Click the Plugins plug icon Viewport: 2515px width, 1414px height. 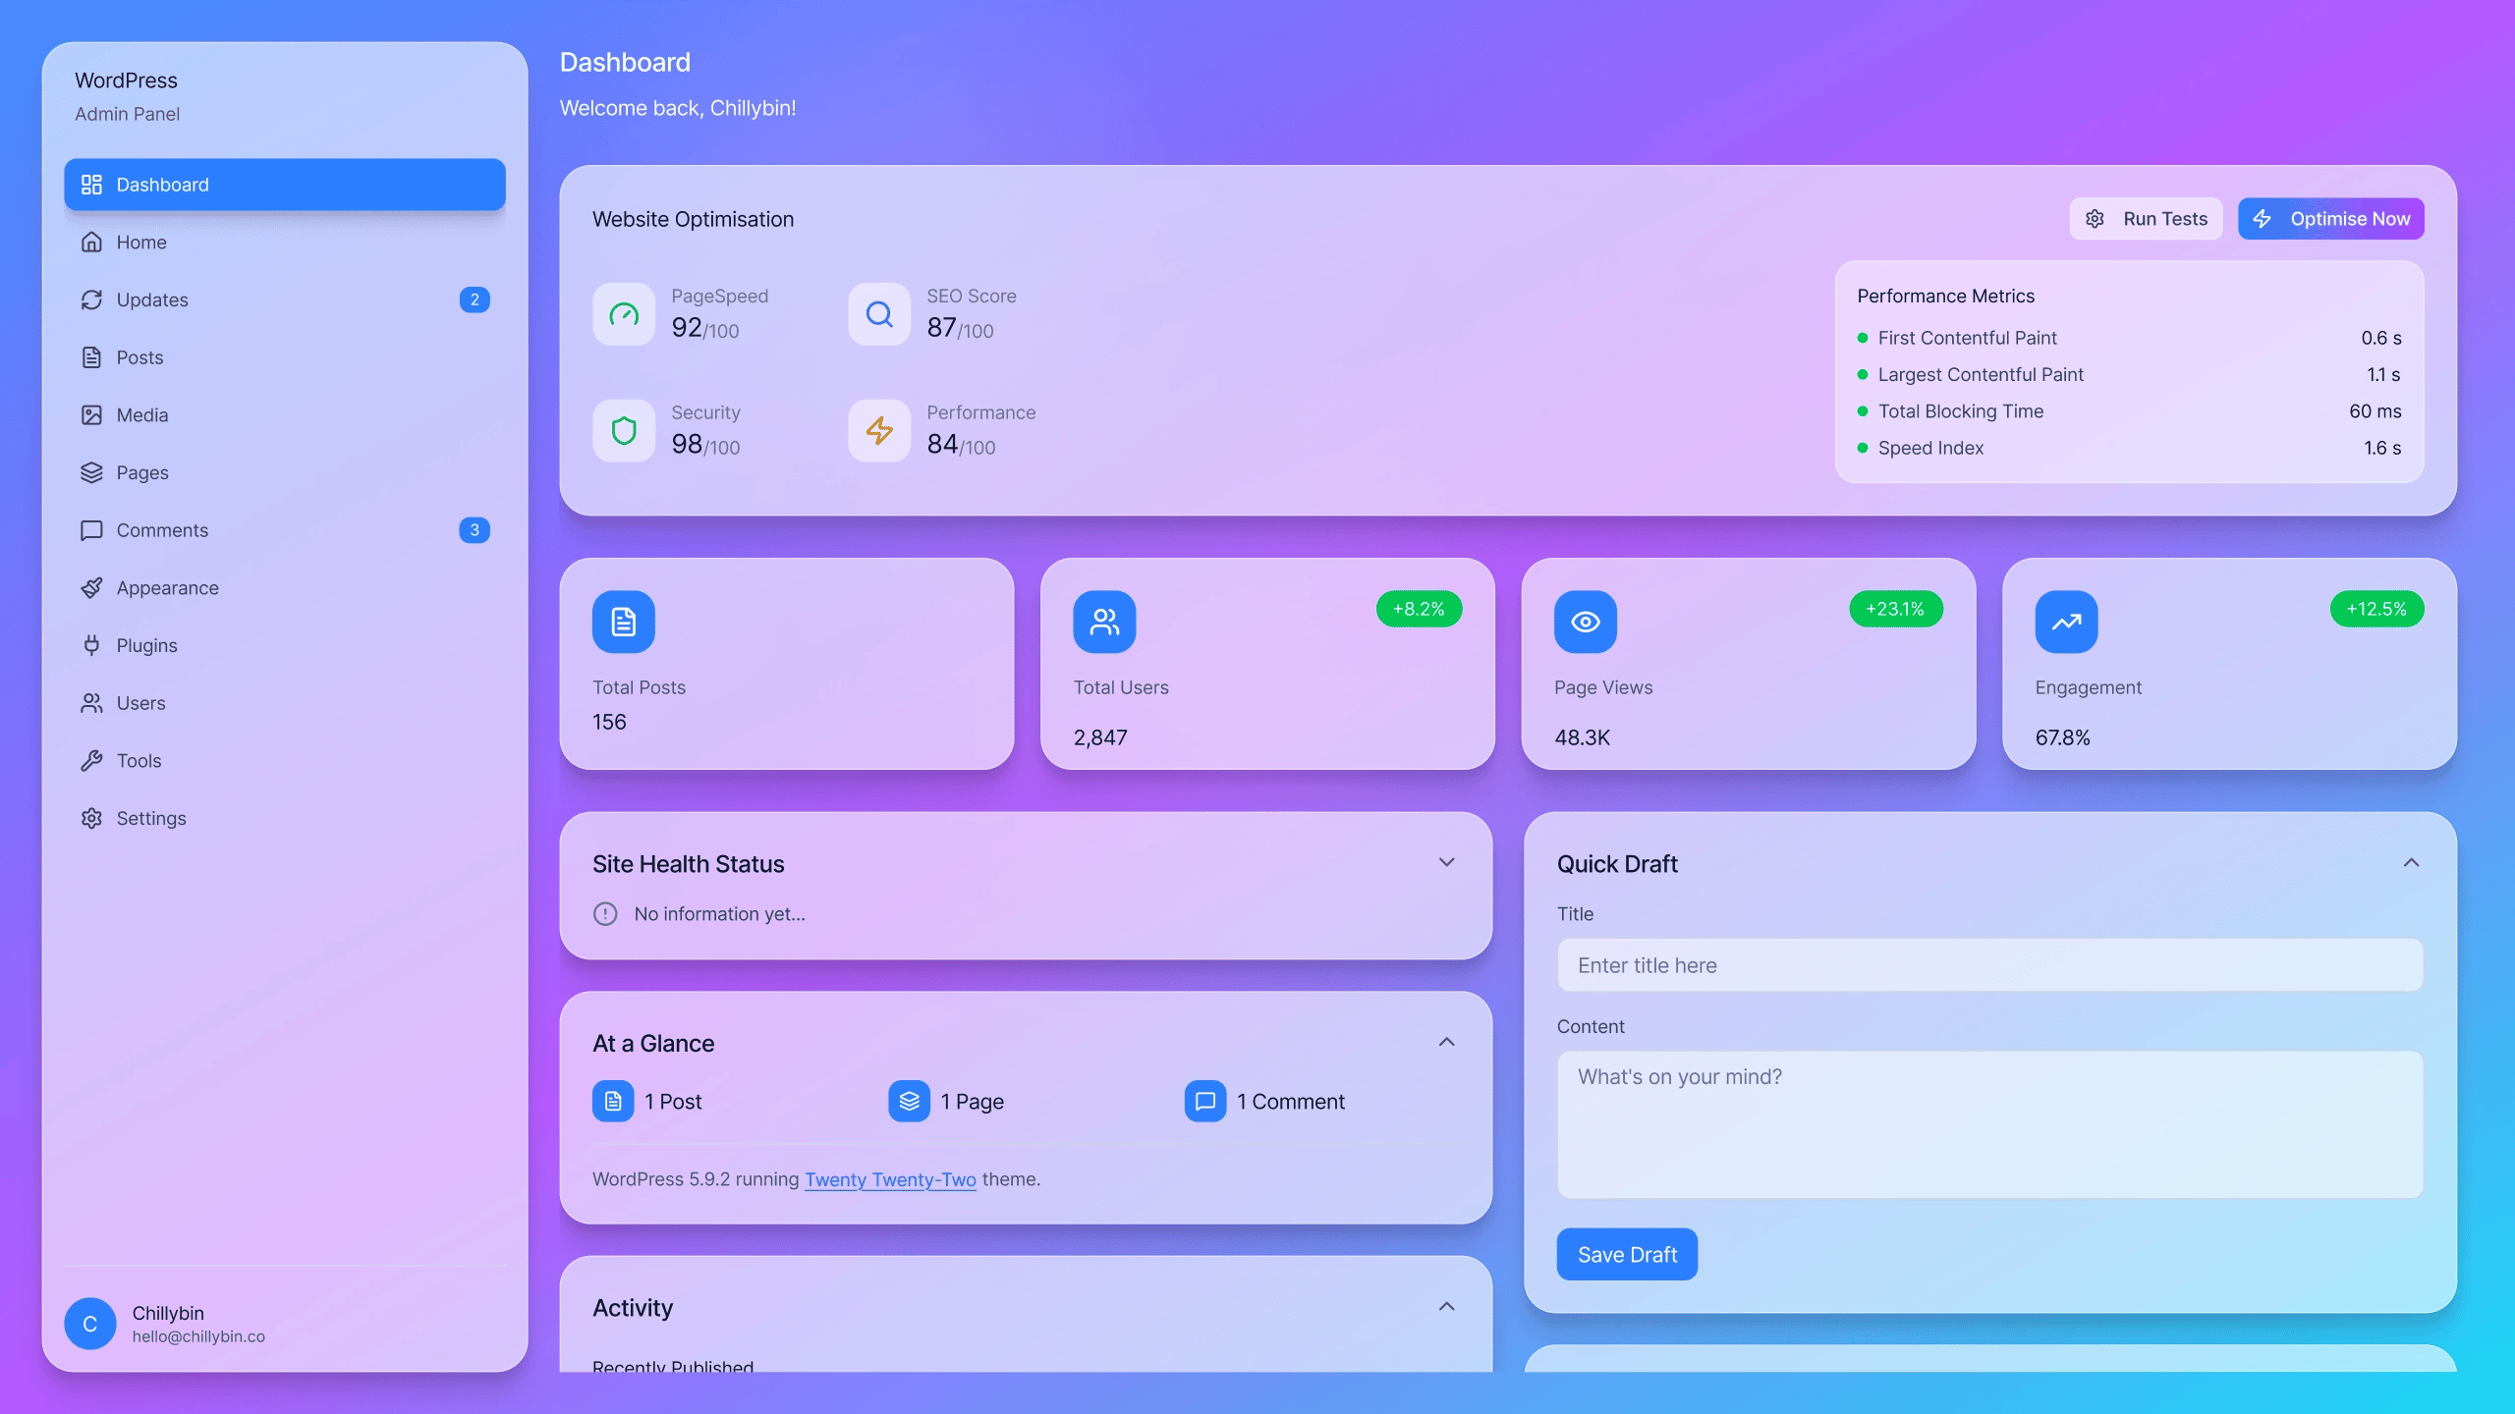click(x=91, y=645)
